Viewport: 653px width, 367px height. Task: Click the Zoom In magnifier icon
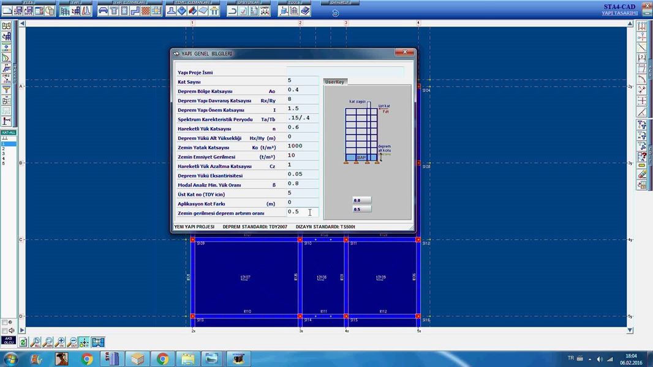pyautogui.click(x=60, y=342)
